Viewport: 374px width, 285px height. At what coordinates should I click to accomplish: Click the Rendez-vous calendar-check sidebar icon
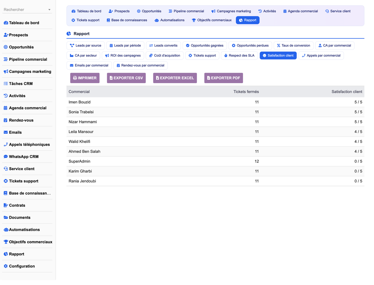point(6,120)
